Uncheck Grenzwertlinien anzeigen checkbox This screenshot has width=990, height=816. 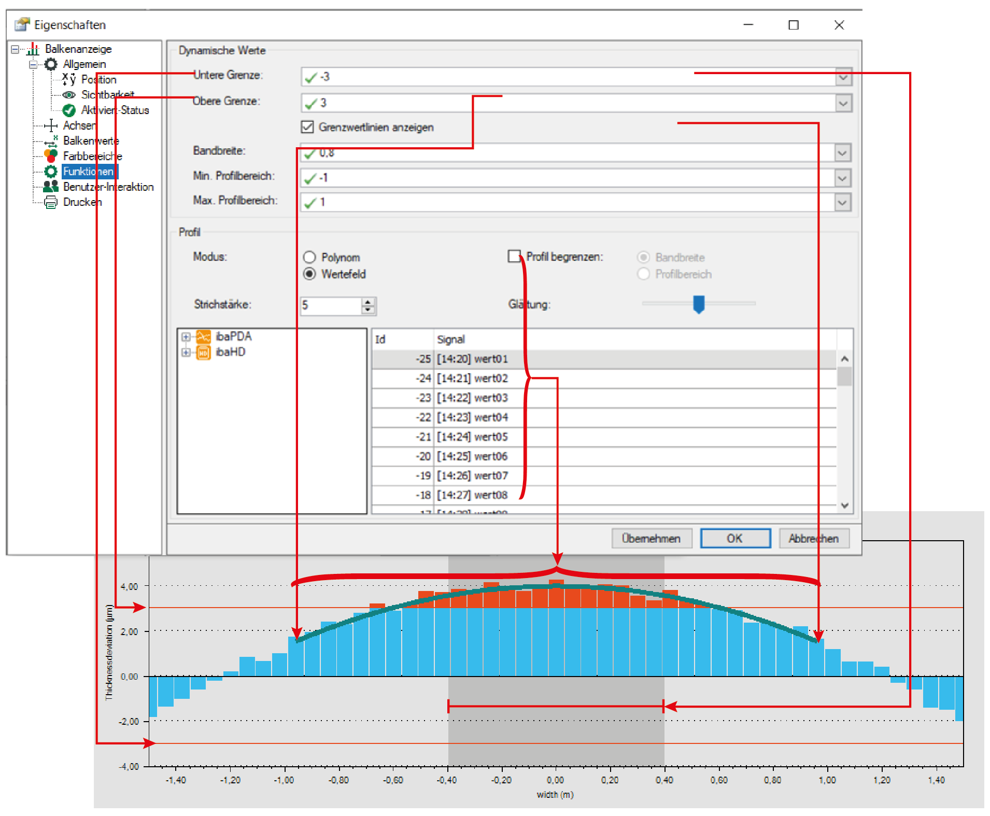pyautogui.click(x=307, y=127)
